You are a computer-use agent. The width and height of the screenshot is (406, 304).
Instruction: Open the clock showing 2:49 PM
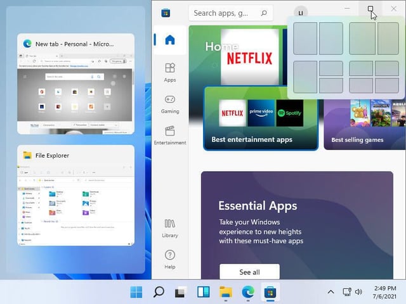tap(385, 292)
